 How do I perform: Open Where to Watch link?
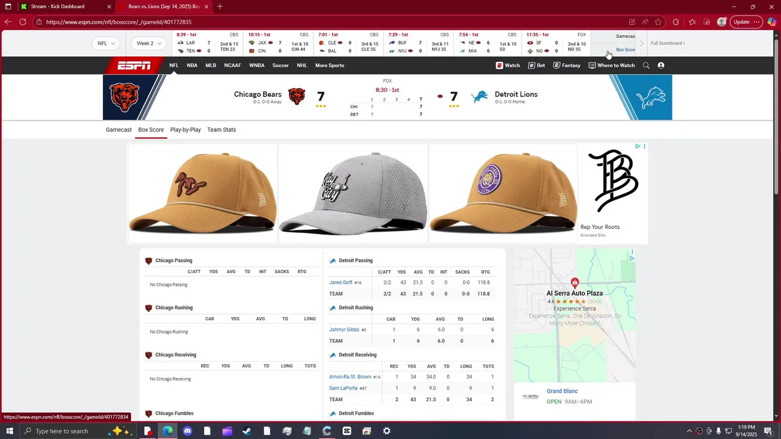click(611, 65)
